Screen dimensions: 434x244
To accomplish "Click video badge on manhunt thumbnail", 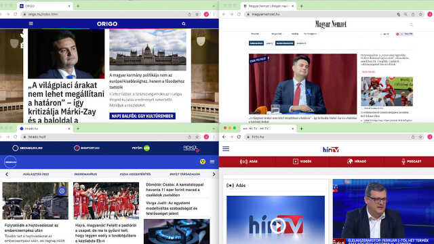I will 62,191.
